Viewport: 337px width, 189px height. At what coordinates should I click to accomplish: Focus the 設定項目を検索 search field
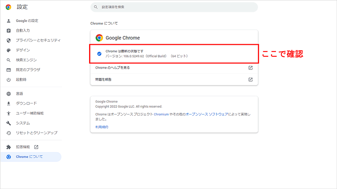(174, 7)
